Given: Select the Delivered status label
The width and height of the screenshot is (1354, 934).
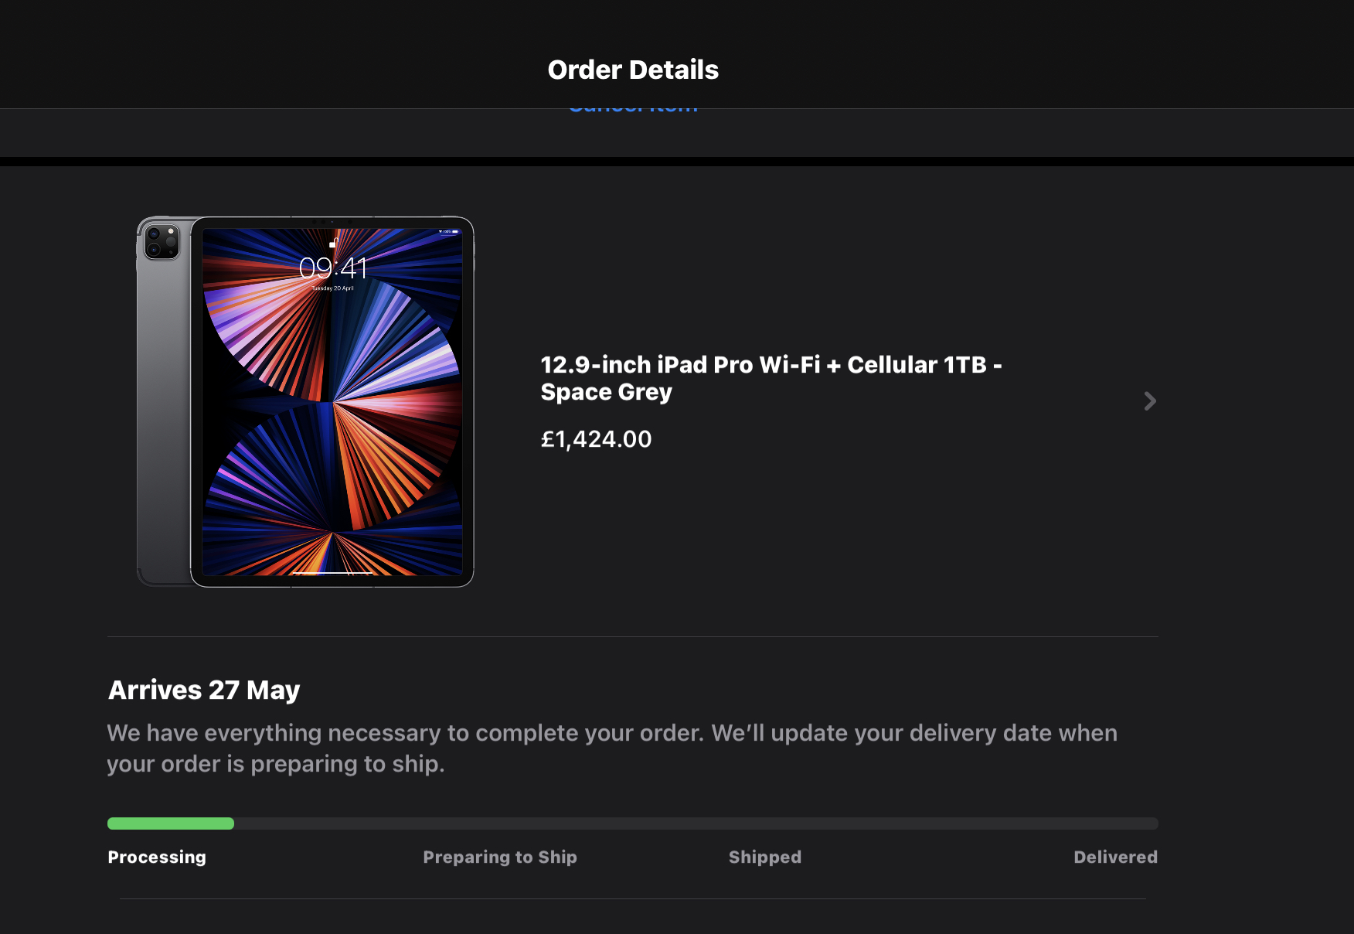Looking at the screenshot, I should click(x=1115, y=857).
